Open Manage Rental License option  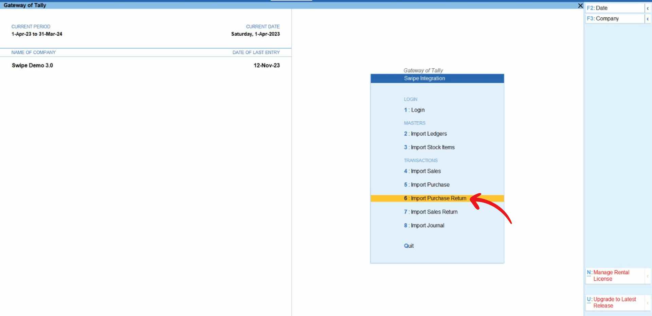click(615, 276)
